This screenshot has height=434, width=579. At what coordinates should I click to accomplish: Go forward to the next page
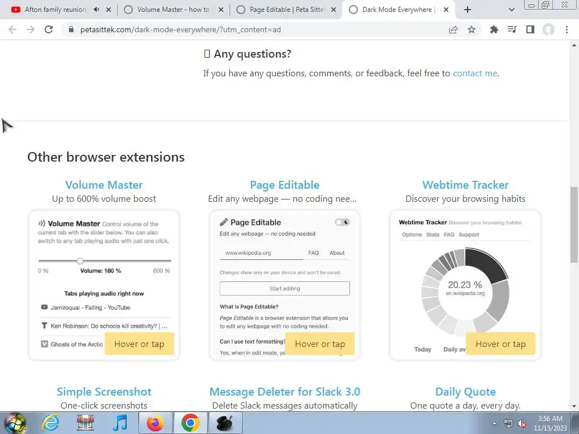tap(31, 29)
